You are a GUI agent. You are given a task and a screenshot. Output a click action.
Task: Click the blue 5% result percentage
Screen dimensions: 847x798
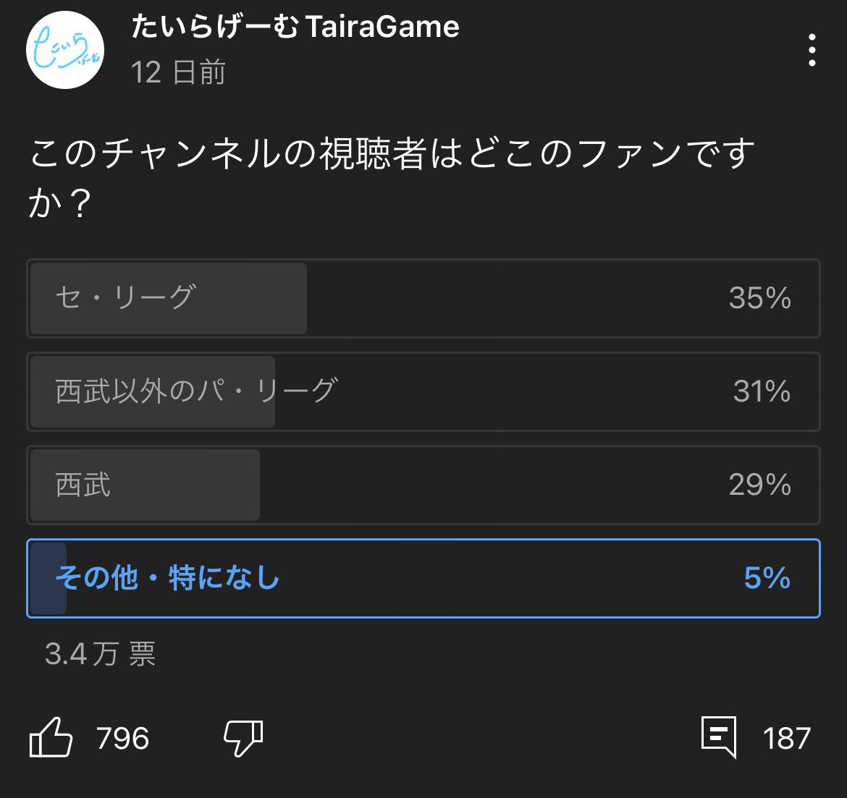[x=767, y=578]
